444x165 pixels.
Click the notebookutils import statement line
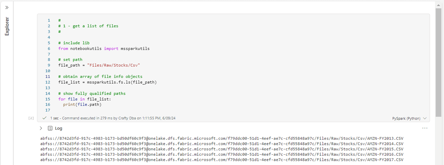tap(104, 49)
